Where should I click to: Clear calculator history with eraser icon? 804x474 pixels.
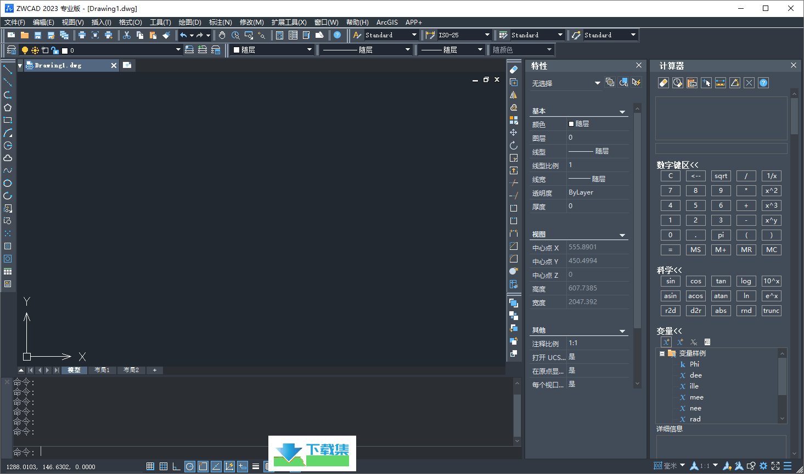click(x=663, y=83)
